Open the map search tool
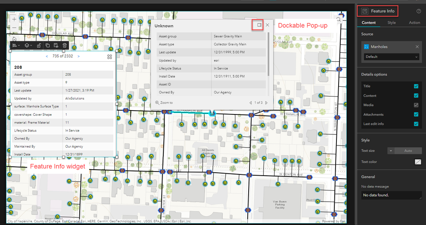The image size is (426, 225). pyautogui.click(x=339, y=19)
